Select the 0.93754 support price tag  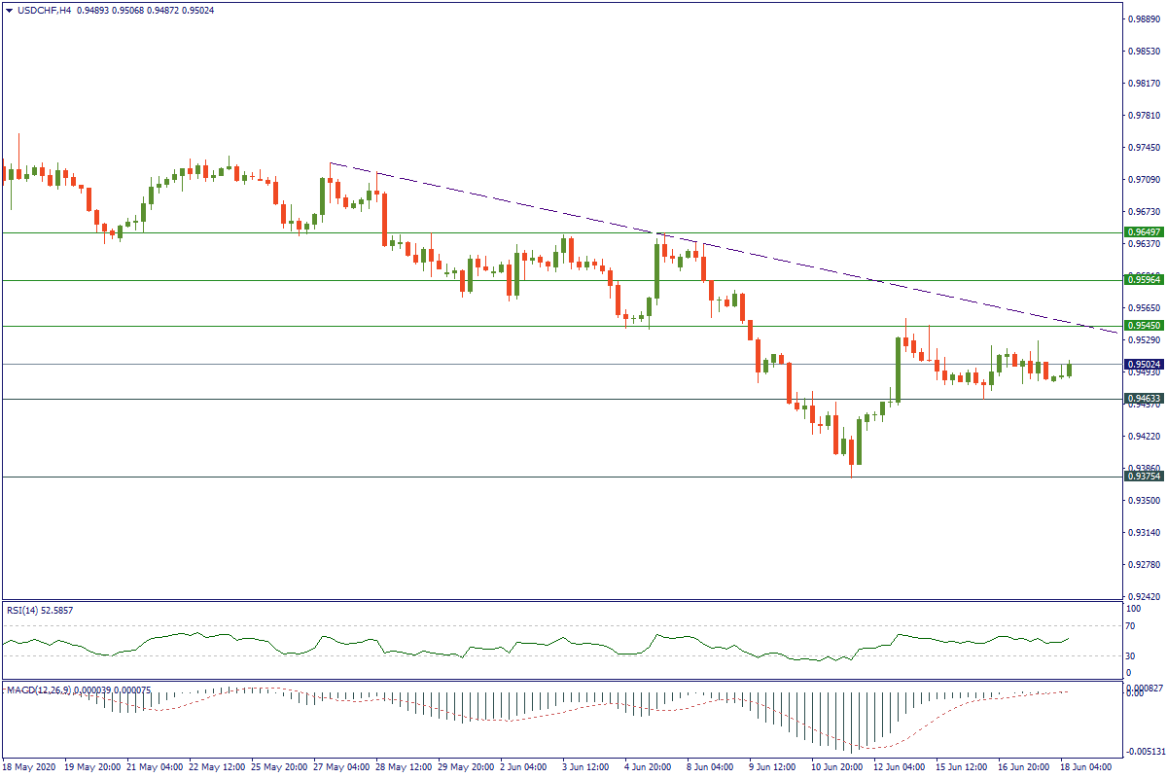tap(1144, 477)
